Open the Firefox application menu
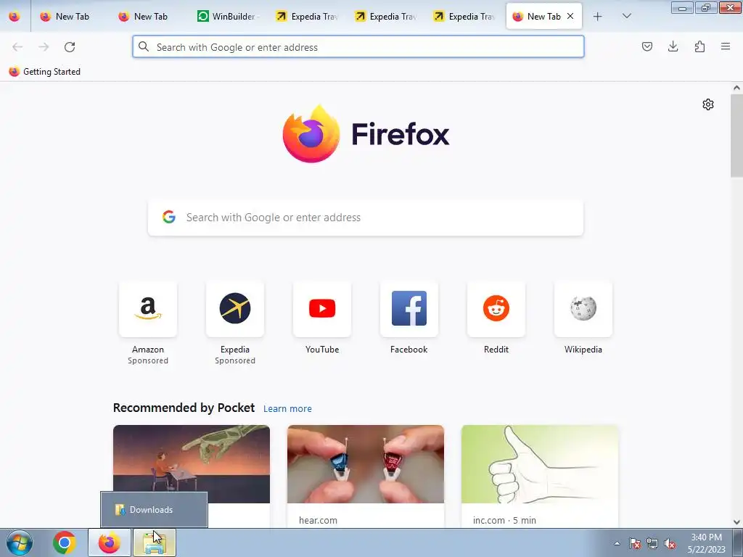This screenshot has width=743, height=557. 726,46
